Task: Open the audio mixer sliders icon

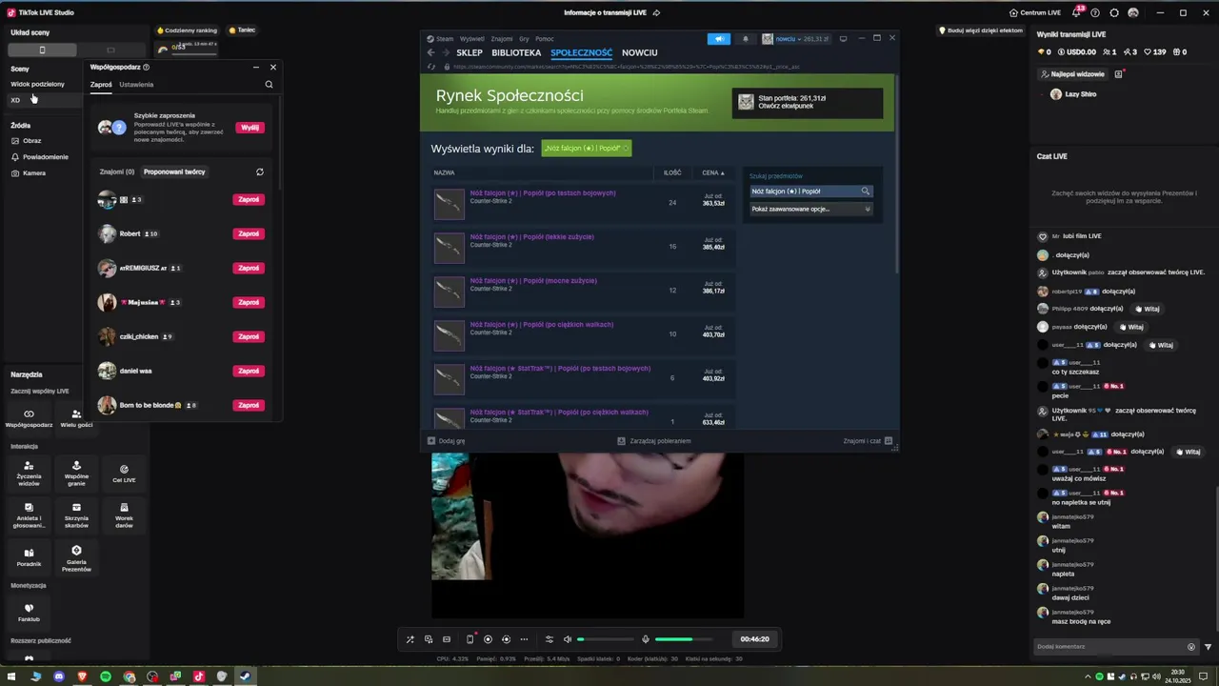Action: click(x=549, y=639)
